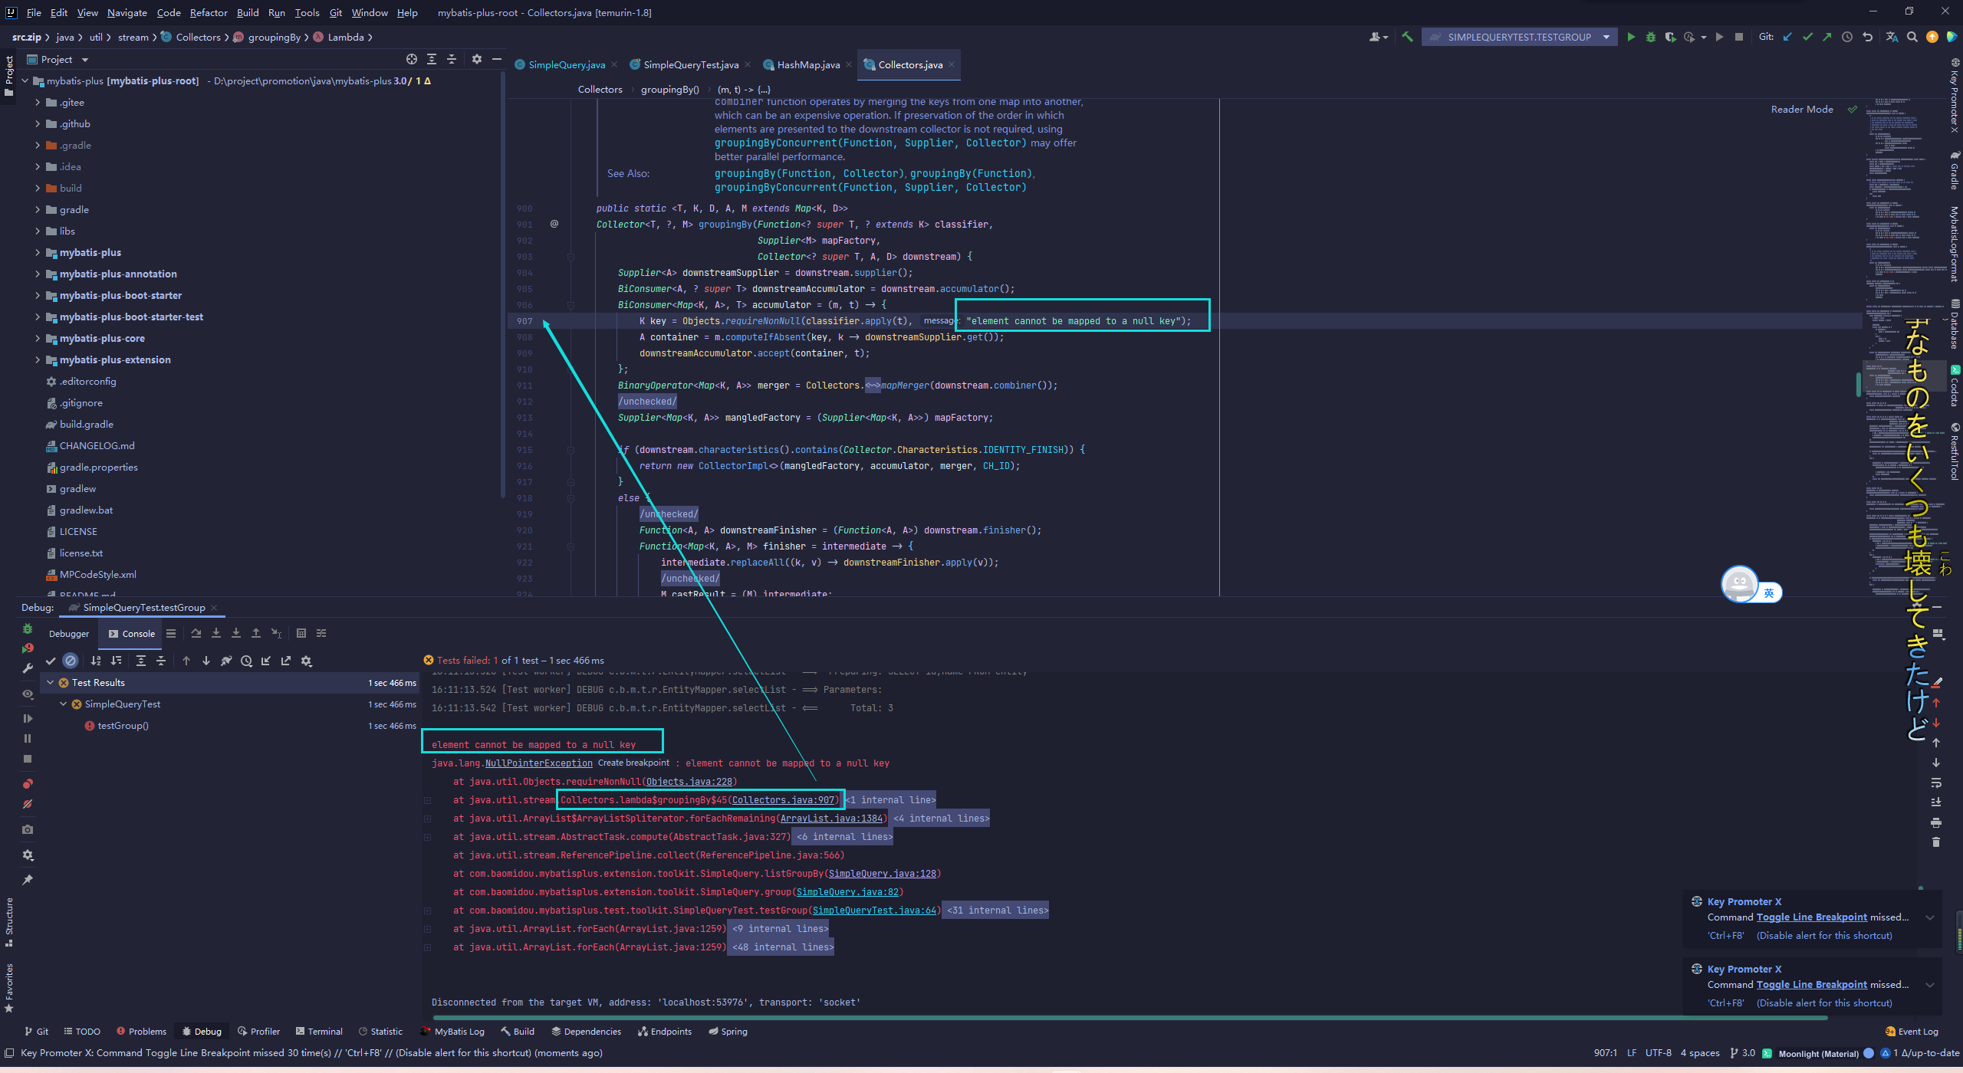
Task: Click the Search Everywhere magnifier icon
Action: pos(1912,37)
